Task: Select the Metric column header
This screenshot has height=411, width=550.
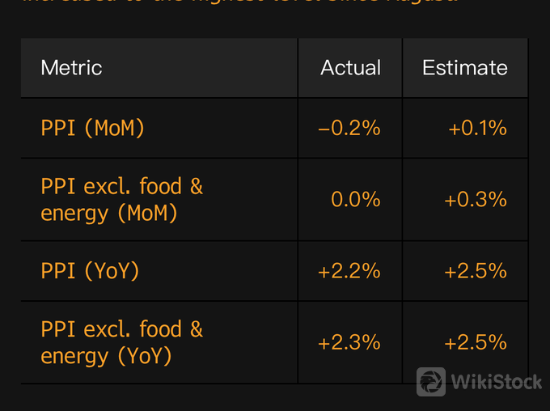Action: point(72,68)
